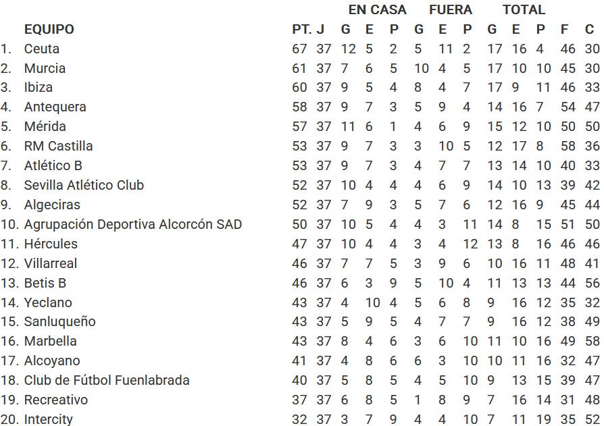604x426 pixels.
Task: Click on Atlético B
Action: (53, 165)
